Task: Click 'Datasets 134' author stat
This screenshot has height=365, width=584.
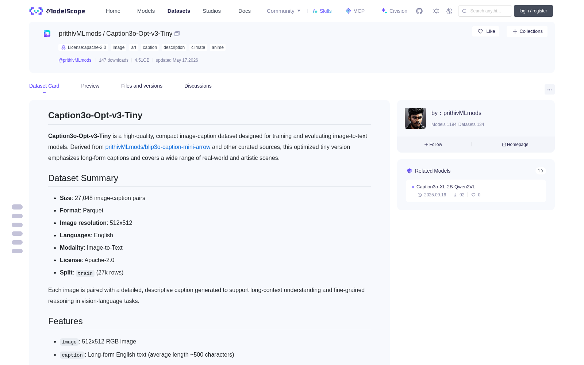Action: [471, 124]
